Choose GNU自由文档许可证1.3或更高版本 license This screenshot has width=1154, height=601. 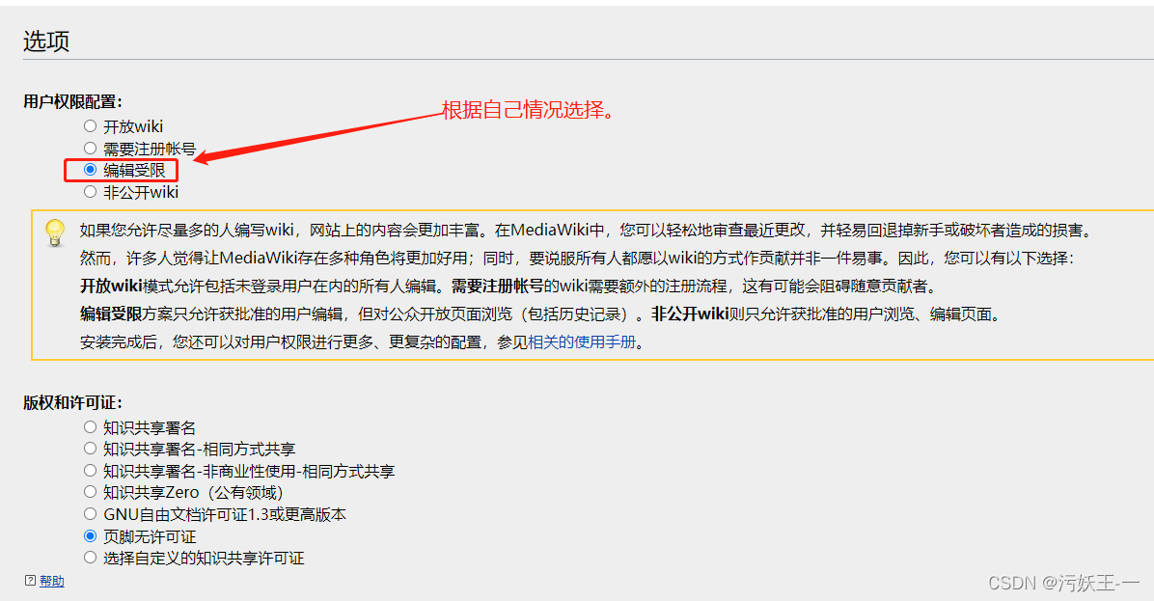pyautogui.click(x=90, y=514)
